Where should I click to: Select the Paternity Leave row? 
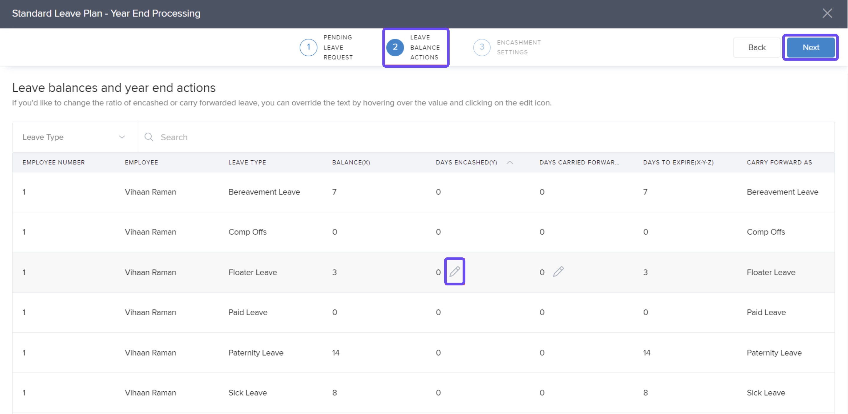(x=256, y=353)
